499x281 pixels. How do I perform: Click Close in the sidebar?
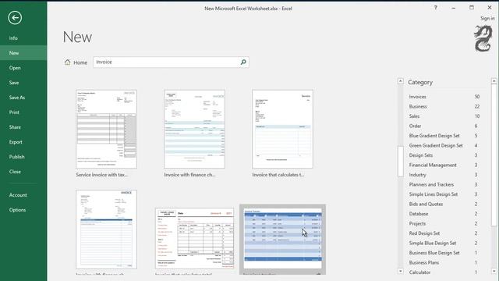(23, 172)
